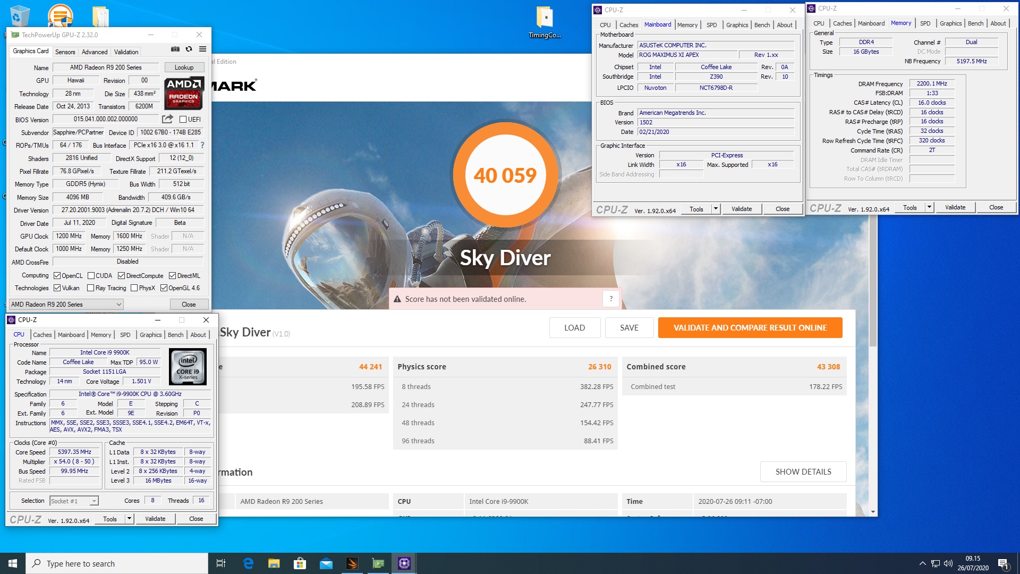This screenshot has height=574, width=1020.
Task: Open Task View on taskbar
Action: coord(221,563)
